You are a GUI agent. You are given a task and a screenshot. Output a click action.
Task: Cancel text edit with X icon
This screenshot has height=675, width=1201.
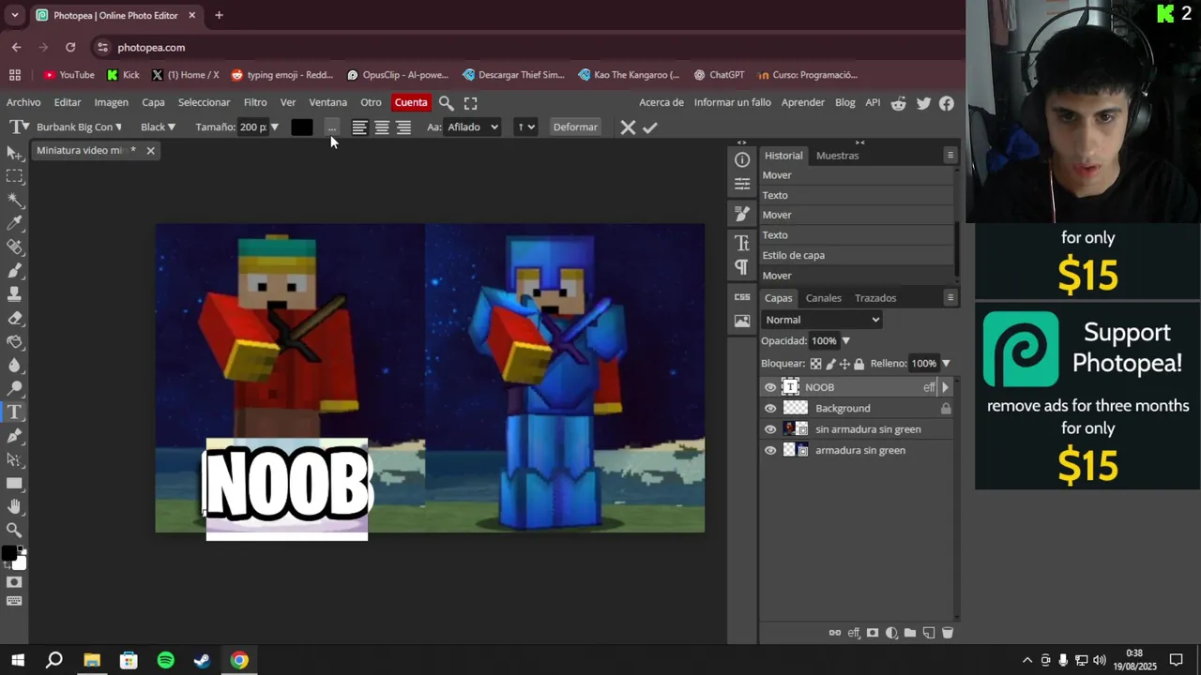click(628, 127)
